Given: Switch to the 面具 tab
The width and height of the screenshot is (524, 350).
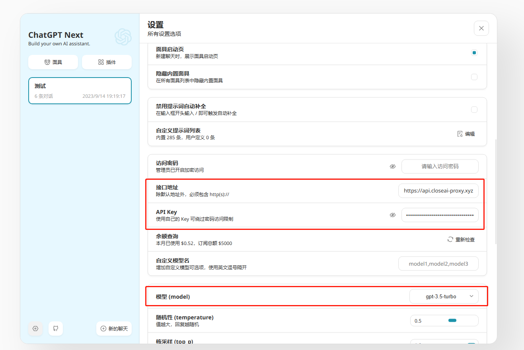Looking at the screenshot, I should coord(53,62).
